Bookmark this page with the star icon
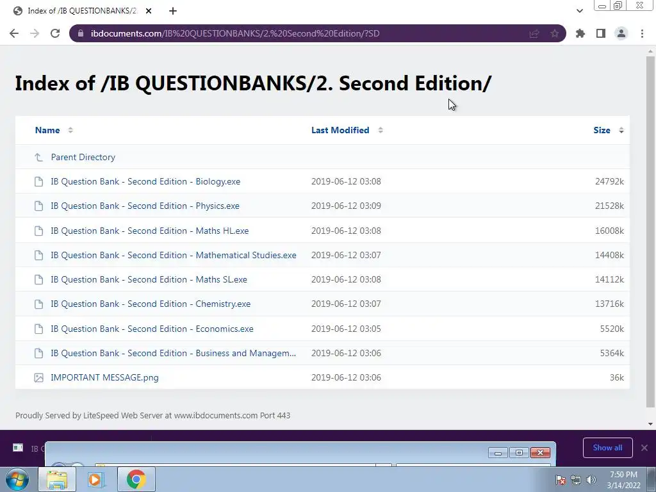This screenshot has width=656, height=492. (x=554, y=33)
